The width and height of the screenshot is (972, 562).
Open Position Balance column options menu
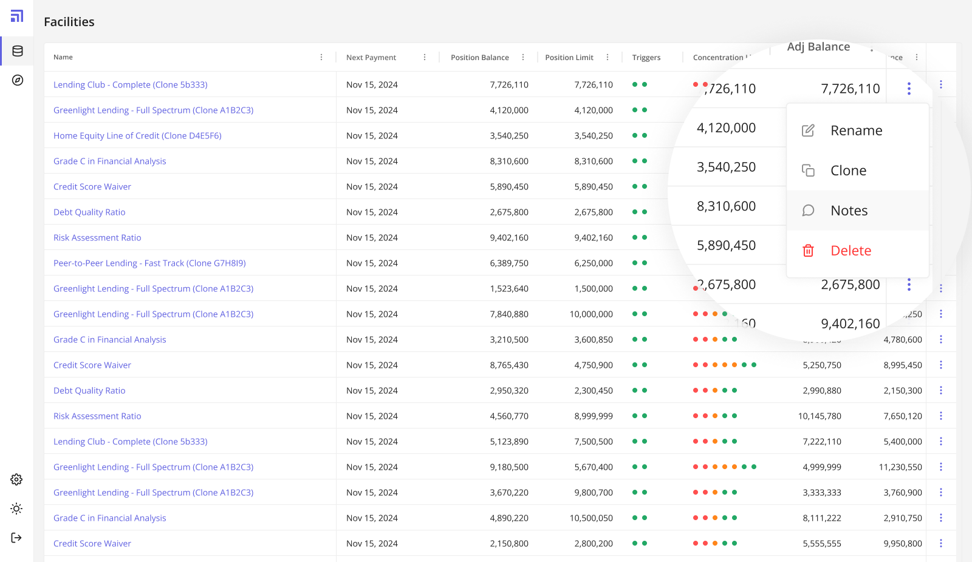click(x=523, y=57)
